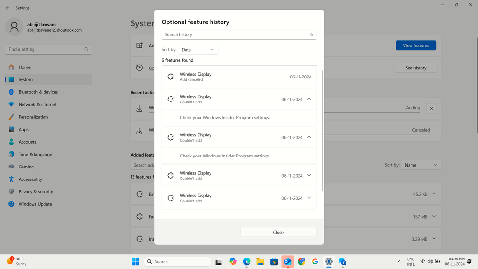
Task: Show hidden tray icons chevron
Action: [399, 262]
